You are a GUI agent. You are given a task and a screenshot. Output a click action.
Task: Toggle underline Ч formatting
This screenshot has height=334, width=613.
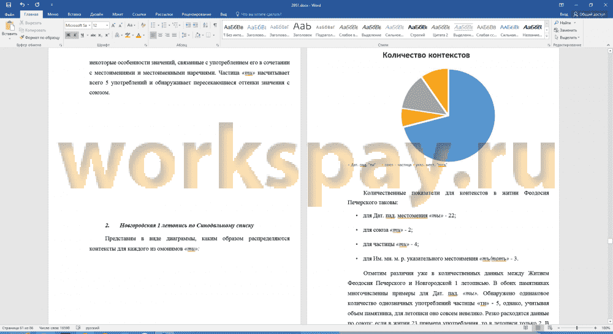(83, 35)
